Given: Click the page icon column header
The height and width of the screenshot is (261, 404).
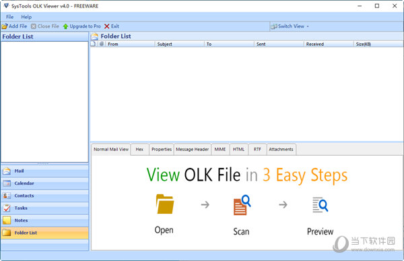Looking at the screenshot, I should coord(94,44).
